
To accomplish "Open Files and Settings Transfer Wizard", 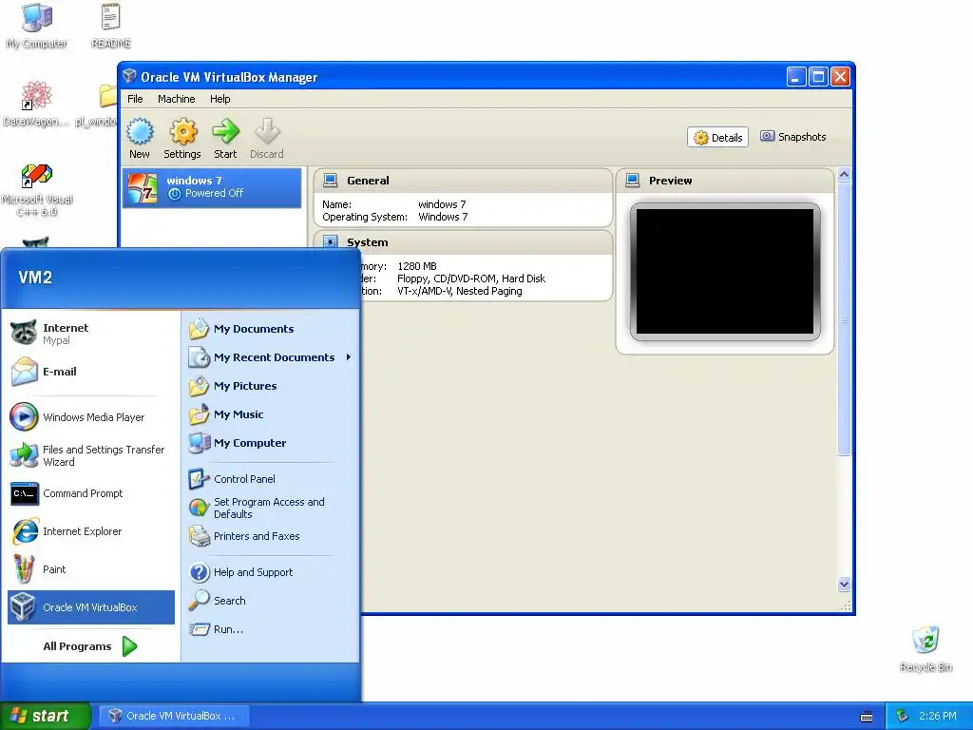I will pos(90,455).
